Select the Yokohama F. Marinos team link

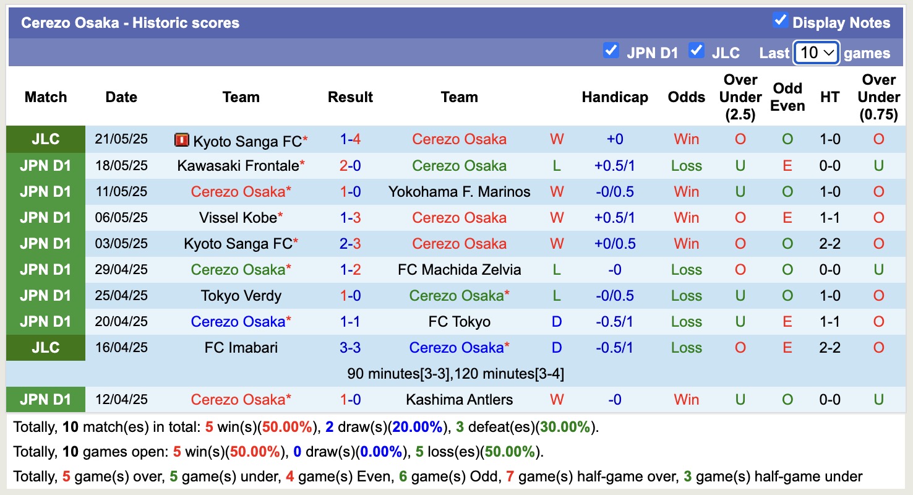pos(459,191)
